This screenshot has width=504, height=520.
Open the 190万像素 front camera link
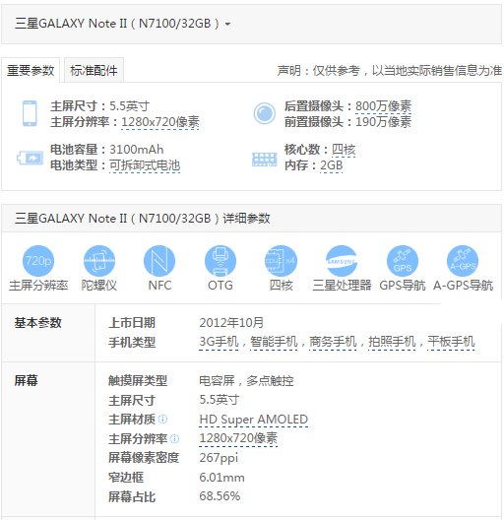point(383,122)
